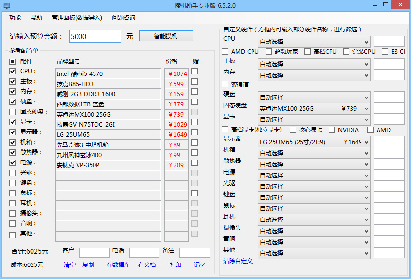Screen dimensions: 411x279
Task: Click the 客户 name input field
Action: (95, 252)
